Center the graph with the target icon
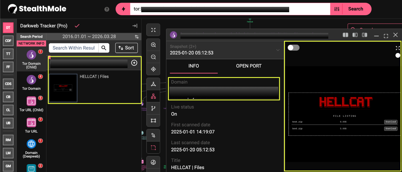 coord(153,69)
